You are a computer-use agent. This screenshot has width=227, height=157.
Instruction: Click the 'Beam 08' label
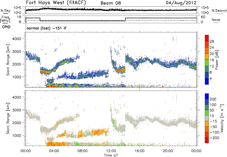pyautogui.click(x=111, y=3)
